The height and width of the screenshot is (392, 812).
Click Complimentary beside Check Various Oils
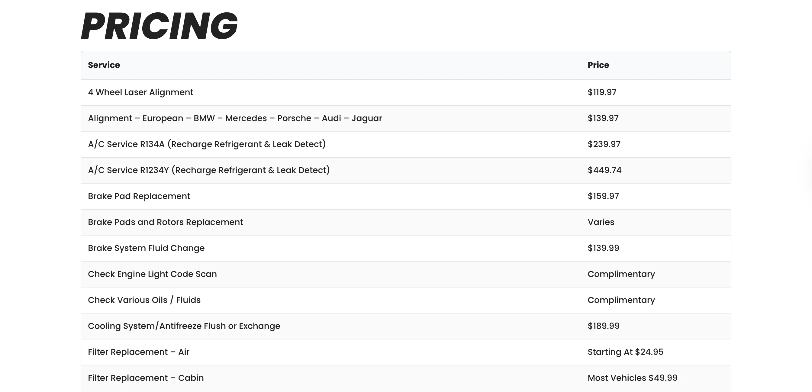pos(621,300)
